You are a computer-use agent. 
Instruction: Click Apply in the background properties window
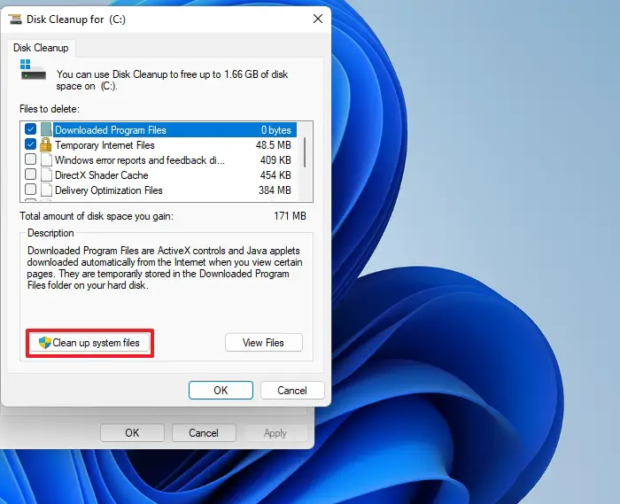275,433
